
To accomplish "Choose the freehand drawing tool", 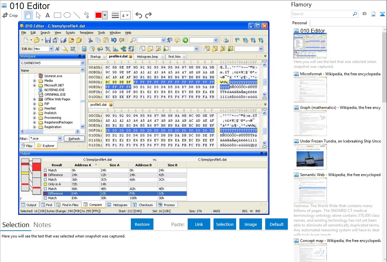I will (x=87, y=15).
